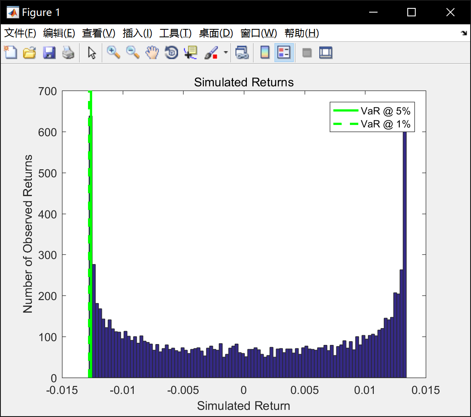Click the solid green VaR line

tap(91, 234)
